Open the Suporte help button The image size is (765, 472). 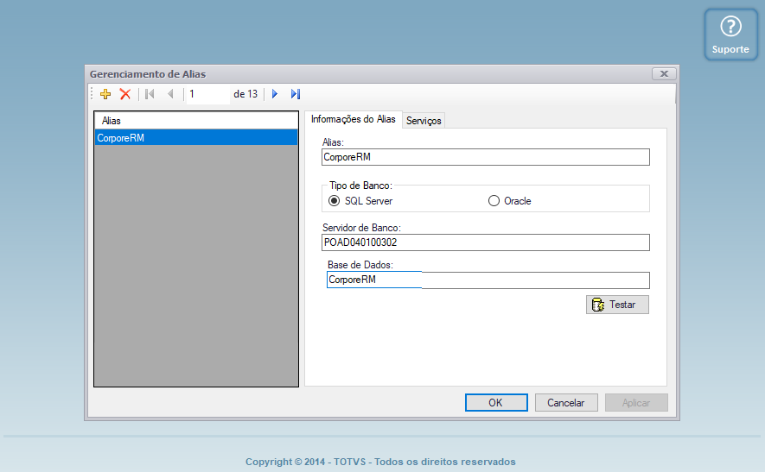point(730,35)
